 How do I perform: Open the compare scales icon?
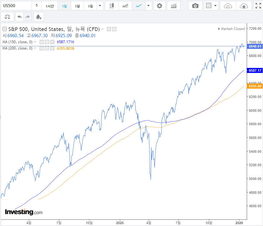point(8,17)
